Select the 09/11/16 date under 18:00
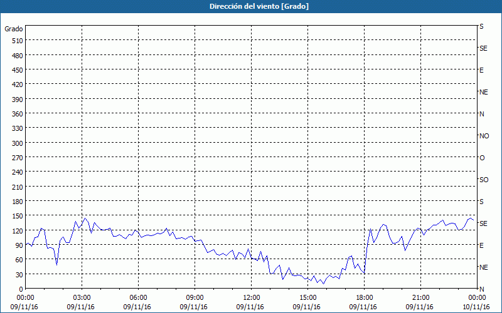This screenshot has width=502, height=313. click(363, 307)
